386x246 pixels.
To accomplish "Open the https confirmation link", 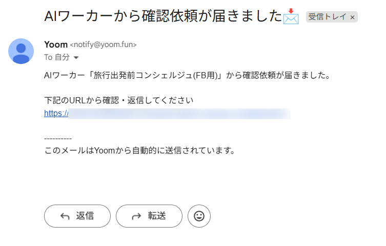I will [x=56, y=113].
